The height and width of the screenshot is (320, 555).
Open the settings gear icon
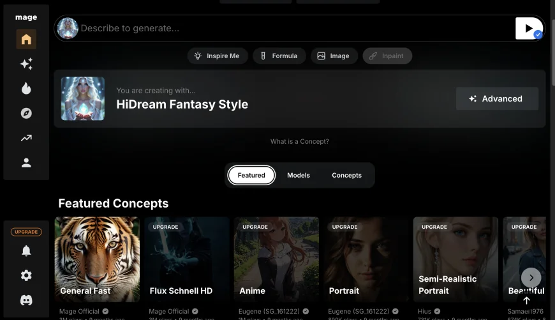(x=26, y=276)
